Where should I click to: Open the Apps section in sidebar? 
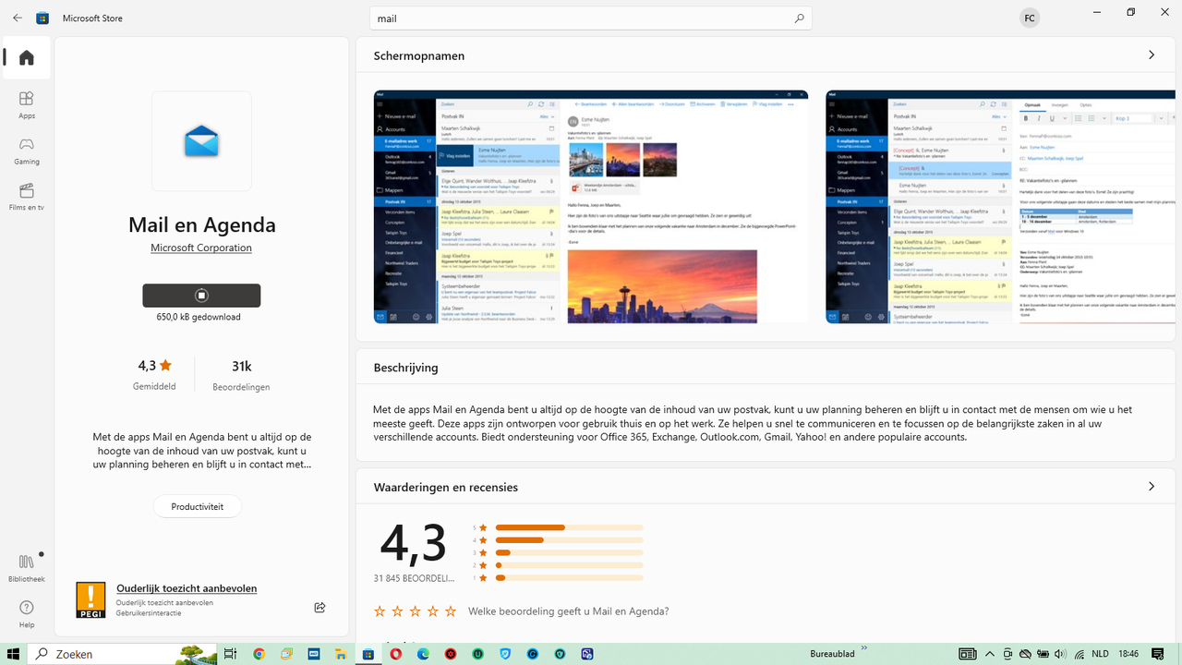[x=27, y=104]
